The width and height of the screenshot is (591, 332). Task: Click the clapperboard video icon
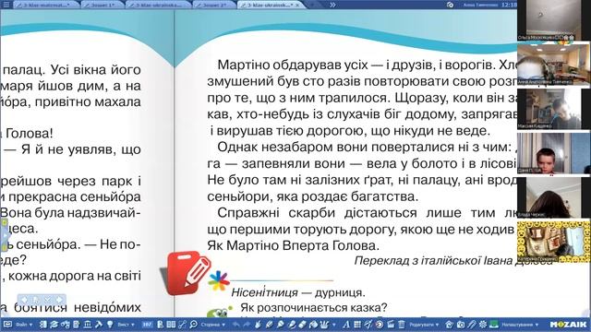click(x=391, y=324)
